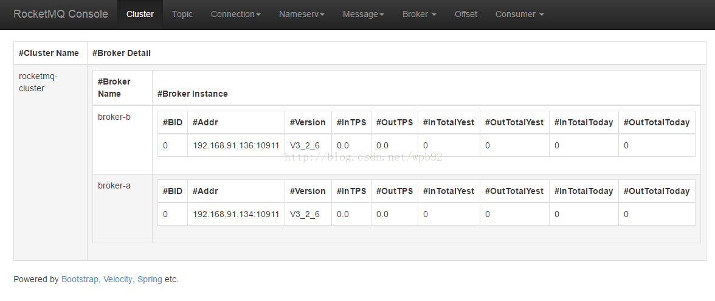
Task: Click address 192.168.91.134:10911
Action: pyautogui.click(x=236, y=214)
